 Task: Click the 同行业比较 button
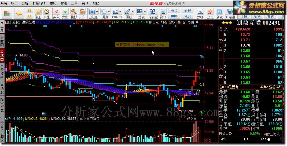(272, 134)
